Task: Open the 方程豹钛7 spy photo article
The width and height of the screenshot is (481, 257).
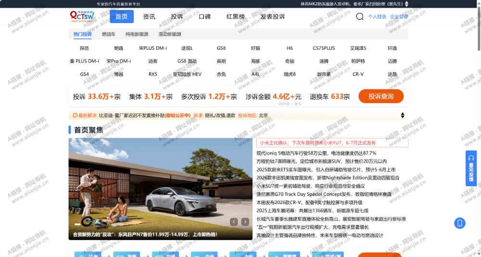Action: click(321, 161)
